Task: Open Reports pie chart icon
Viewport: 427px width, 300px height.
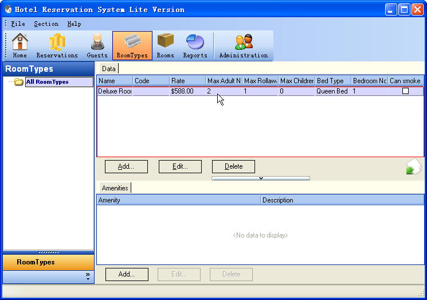Action: tap(195, 46)
